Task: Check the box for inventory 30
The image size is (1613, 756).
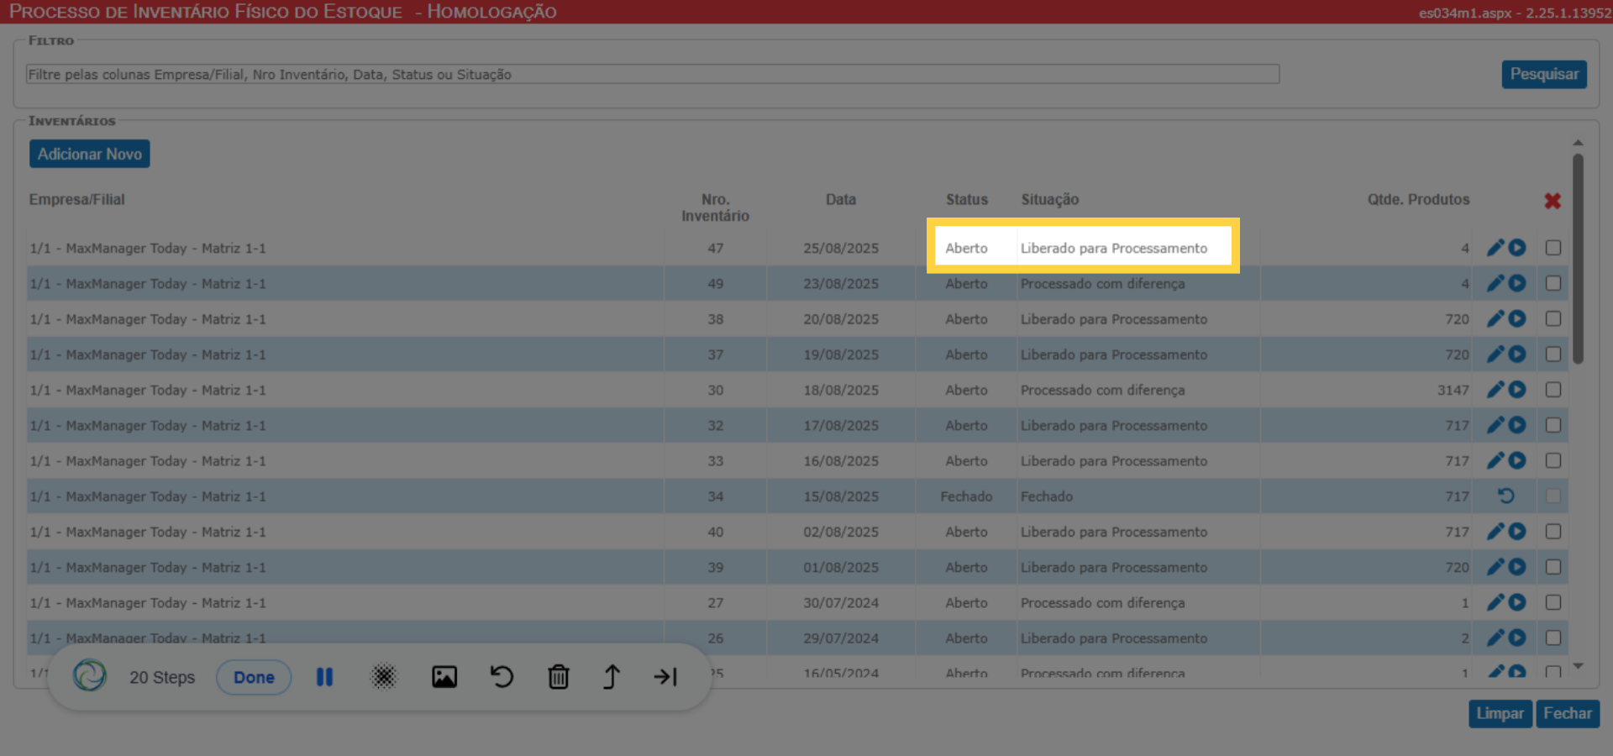Action: [1553, 390]
